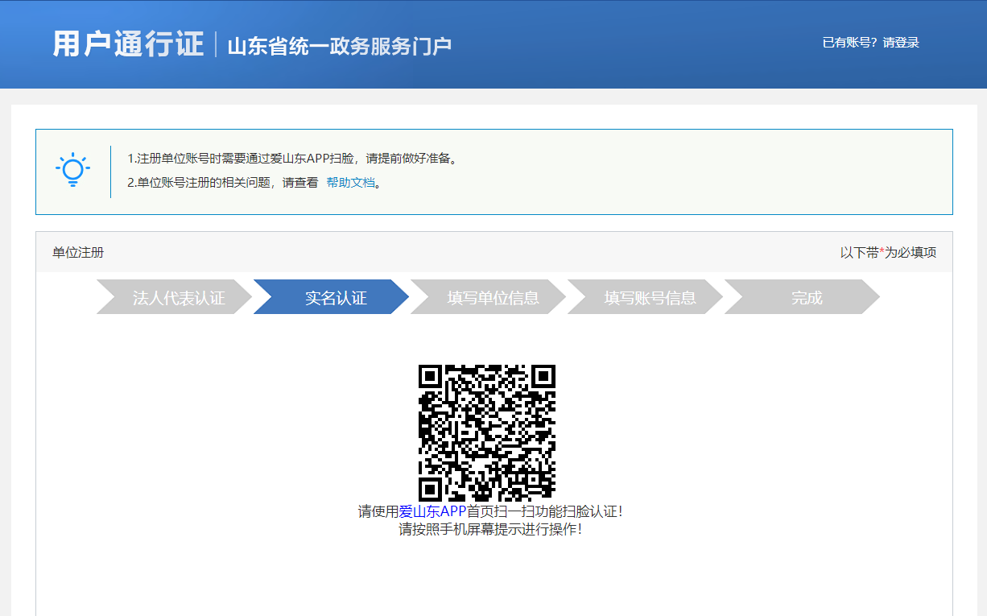987x616 pixels.
Task: Select the 法人代表认证 step
Action: click(179, 298)
